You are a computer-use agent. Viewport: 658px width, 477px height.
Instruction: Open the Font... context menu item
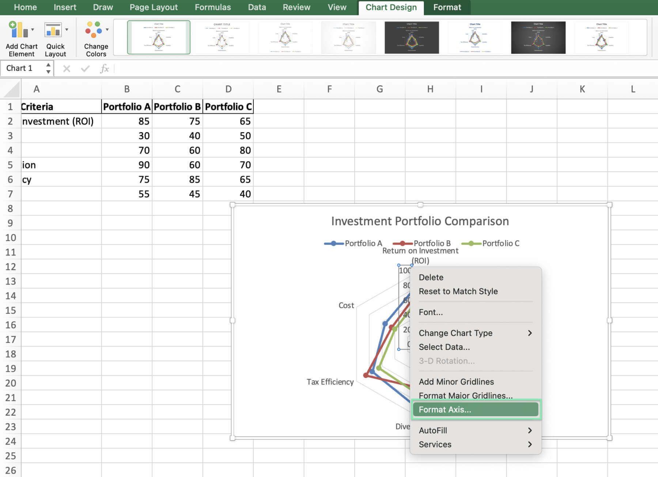(x=475, y=312)
